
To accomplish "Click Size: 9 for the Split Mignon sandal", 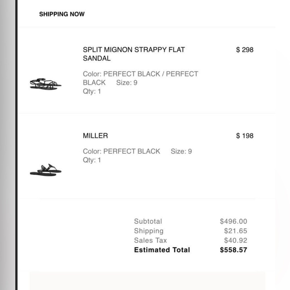I will [127, 83].
